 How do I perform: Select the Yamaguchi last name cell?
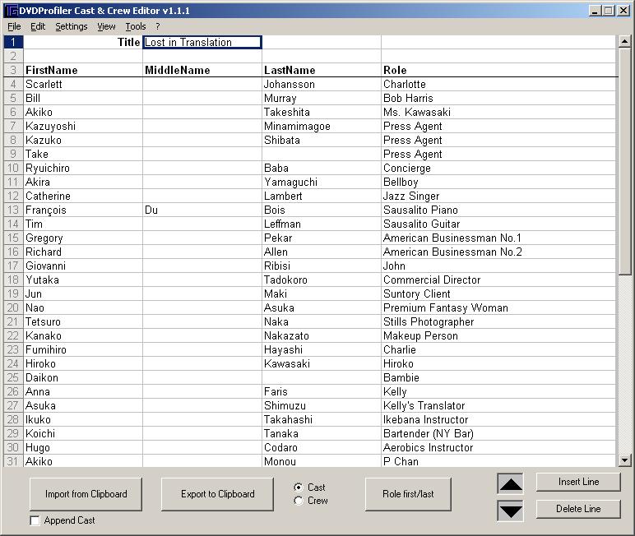point(322,183)
